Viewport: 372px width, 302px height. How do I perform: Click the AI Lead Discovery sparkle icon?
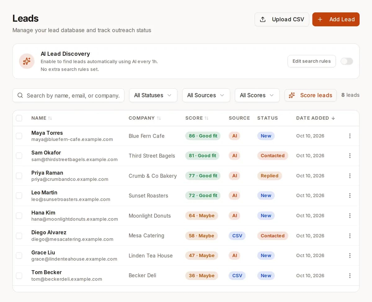27,61
